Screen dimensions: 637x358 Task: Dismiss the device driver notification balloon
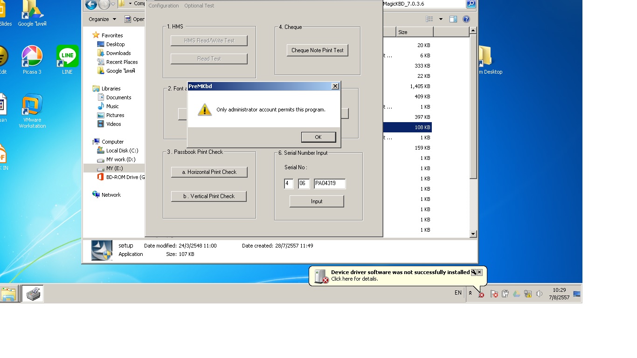(x=479, y=272)
